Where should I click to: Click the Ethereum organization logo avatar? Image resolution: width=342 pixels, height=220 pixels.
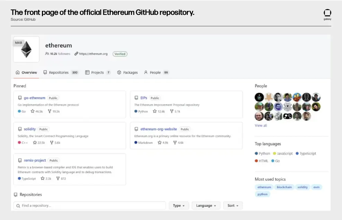click(26, 50)
